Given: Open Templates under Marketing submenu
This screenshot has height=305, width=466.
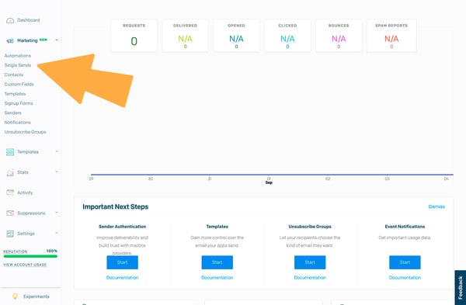Looking at the screenshot, I should pos(15,94).
